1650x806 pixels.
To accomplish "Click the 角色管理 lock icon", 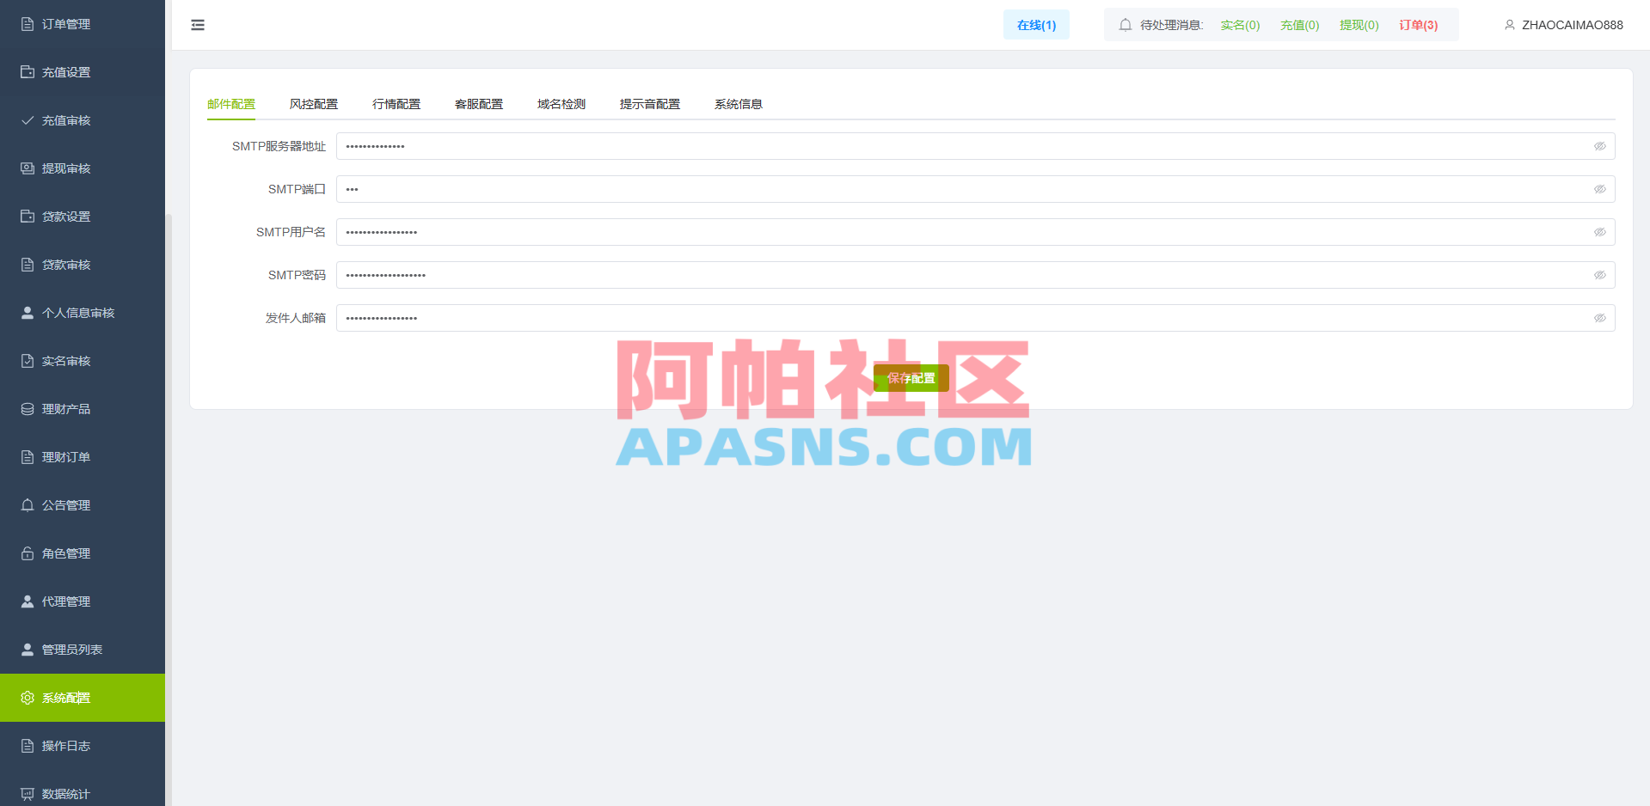I will click(x=28, y=553).
